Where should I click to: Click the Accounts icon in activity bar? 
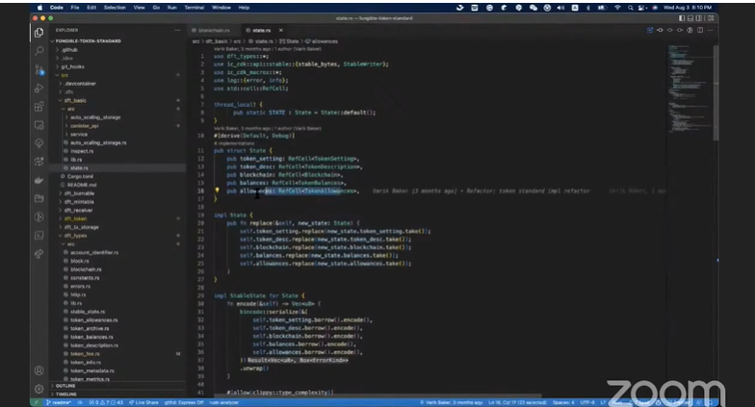pyautogui.click(x=39, y=369)
